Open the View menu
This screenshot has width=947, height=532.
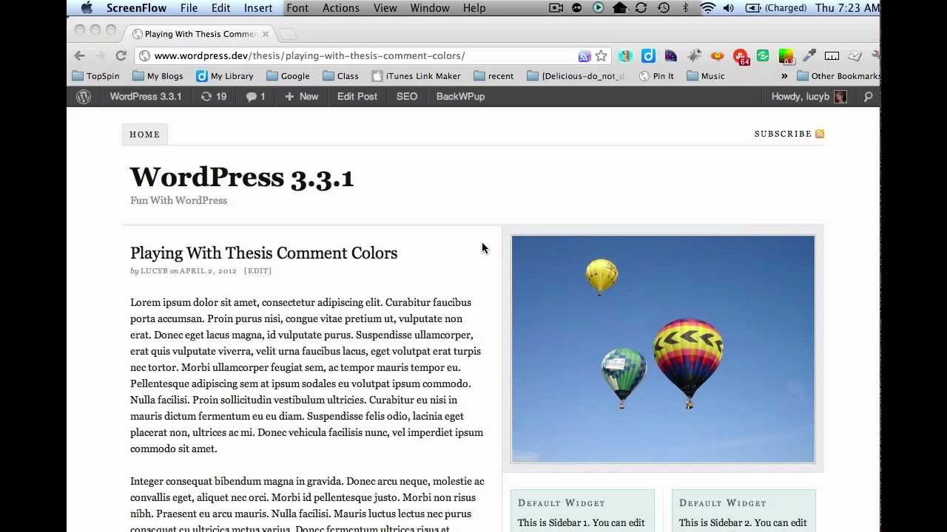[x=385, y=7]
